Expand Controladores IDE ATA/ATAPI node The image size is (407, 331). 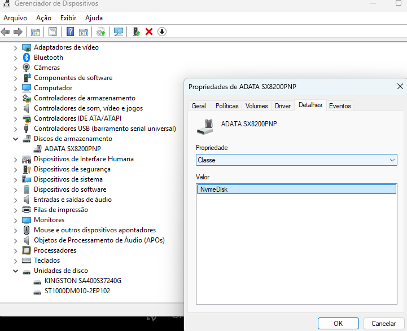[15, 119]
